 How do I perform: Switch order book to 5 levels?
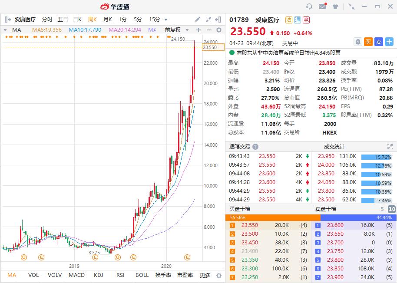(x=382, y=209)
